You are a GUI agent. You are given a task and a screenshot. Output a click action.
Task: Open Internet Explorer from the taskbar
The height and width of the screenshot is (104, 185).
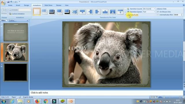tap(12, 101)
